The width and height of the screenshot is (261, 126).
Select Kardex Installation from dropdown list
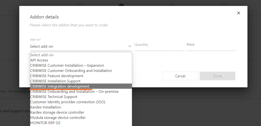(x=46, y=107)
